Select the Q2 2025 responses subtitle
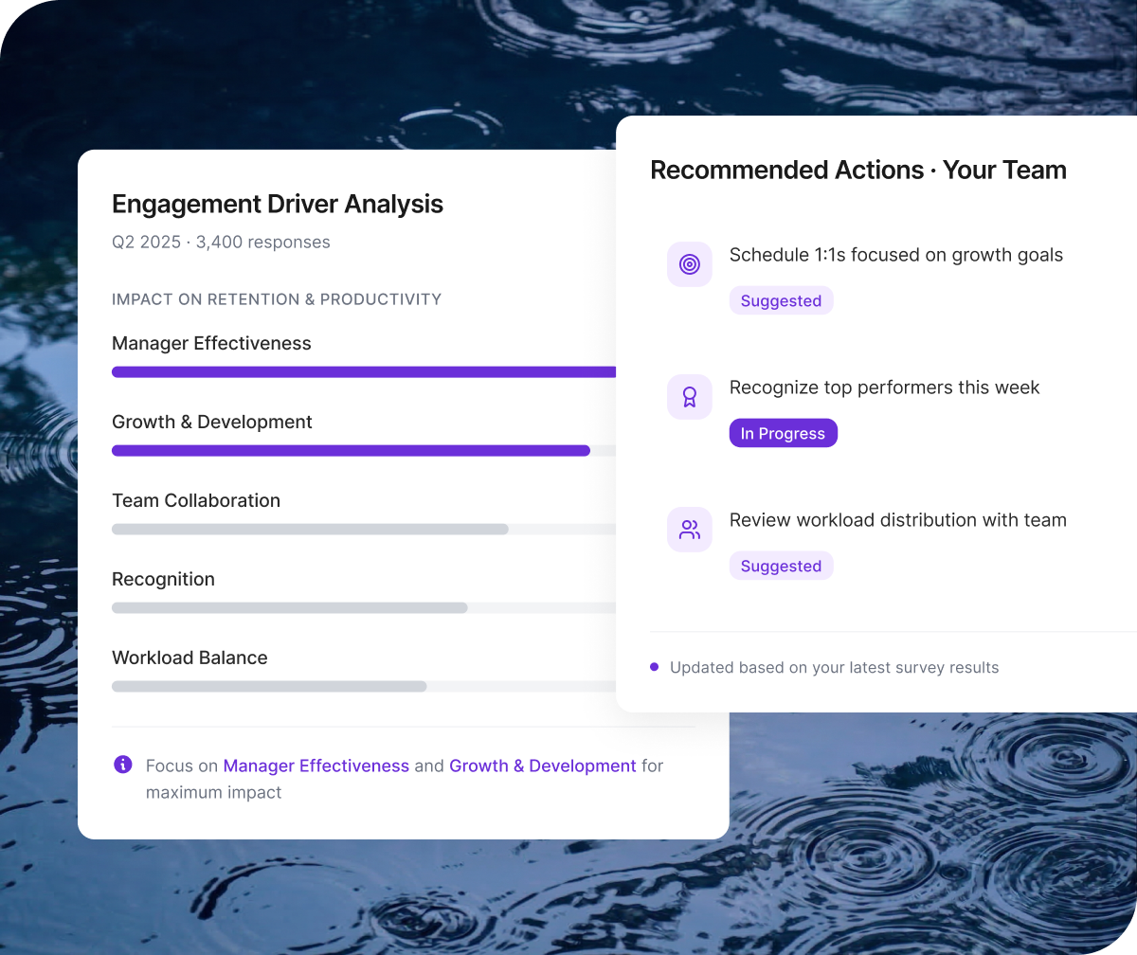The height and width of the screenshot is (955, 1137). [x=221, y=242]
